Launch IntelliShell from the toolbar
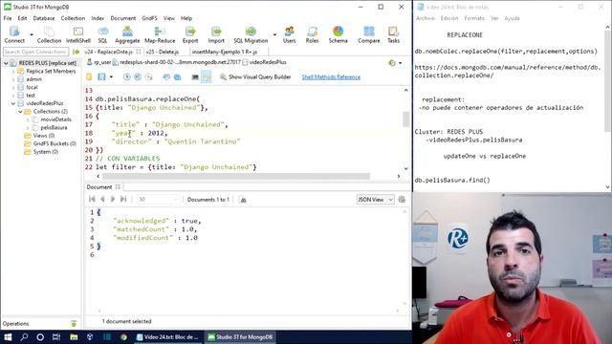 (78, 34)
